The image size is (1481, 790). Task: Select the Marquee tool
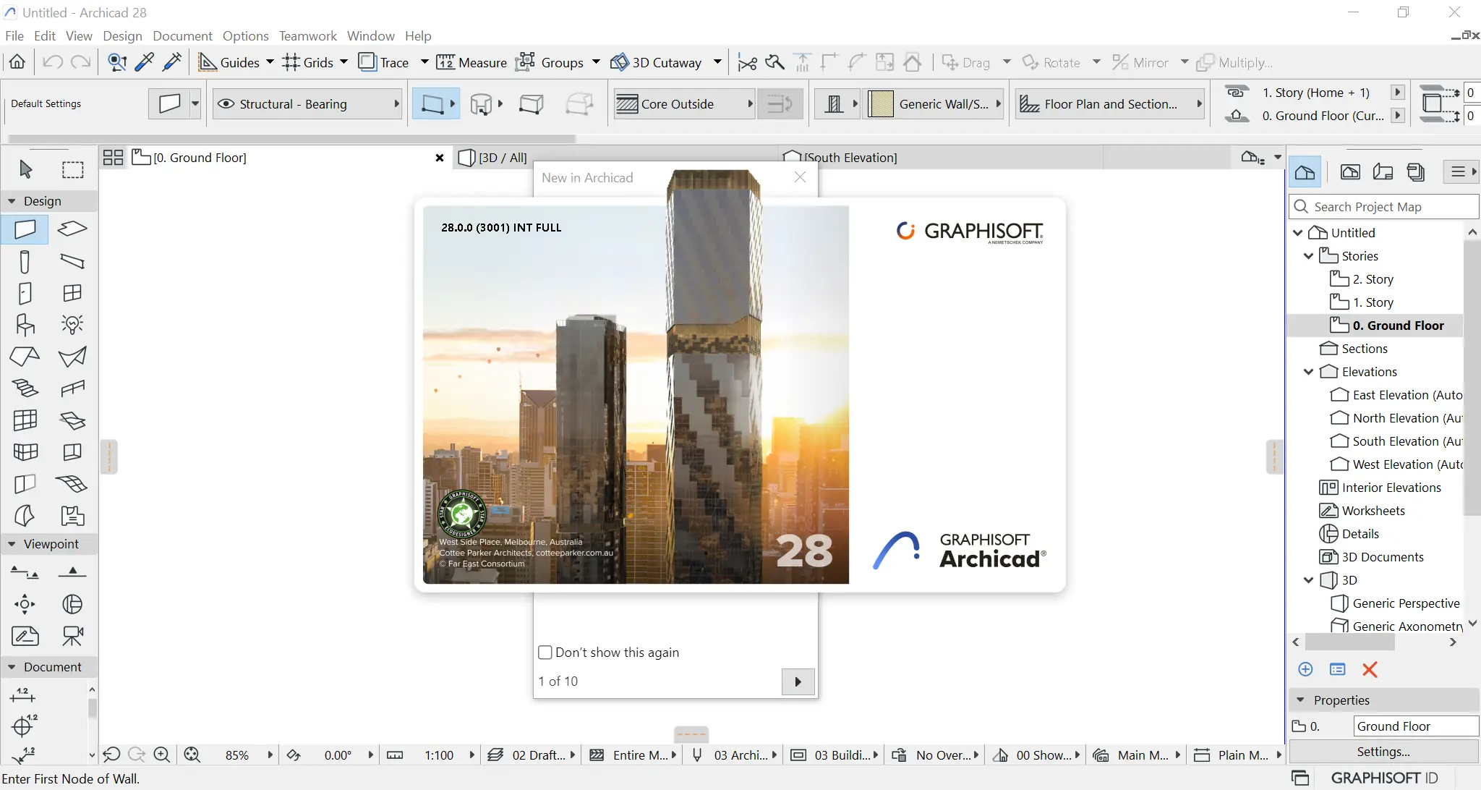[72, 169]
